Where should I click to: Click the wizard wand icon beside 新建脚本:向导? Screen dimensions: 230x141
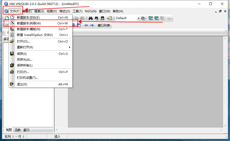[x=12, y=23]
